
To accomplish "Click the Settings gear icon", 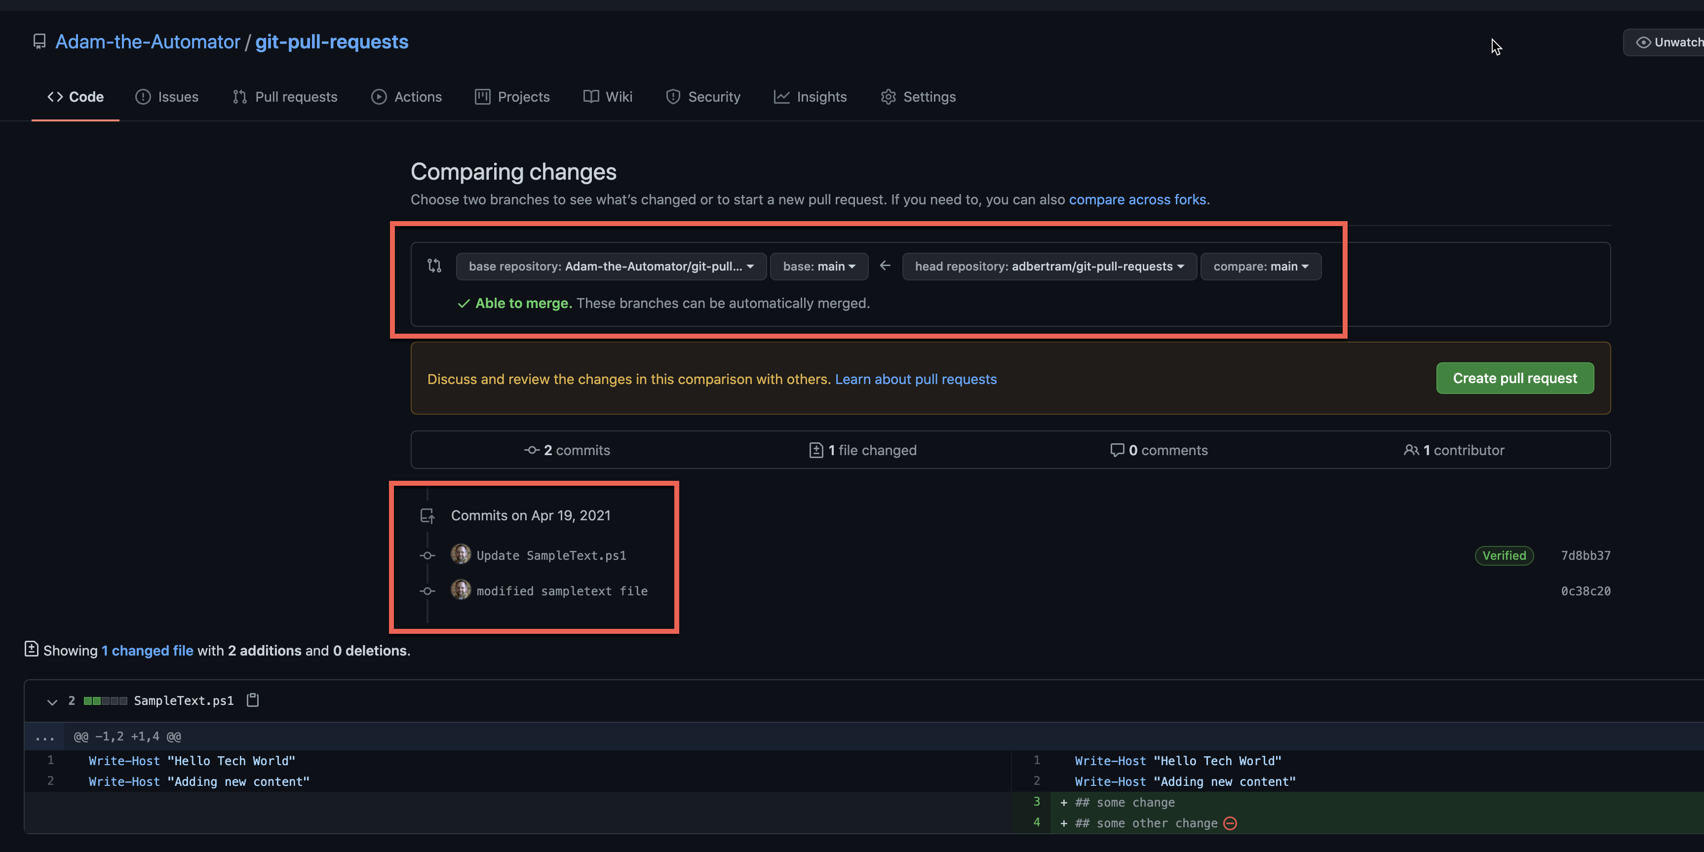I will (889, 97).
